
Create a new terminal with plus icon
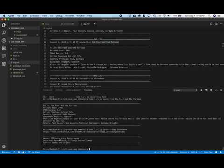pos(201,90)
